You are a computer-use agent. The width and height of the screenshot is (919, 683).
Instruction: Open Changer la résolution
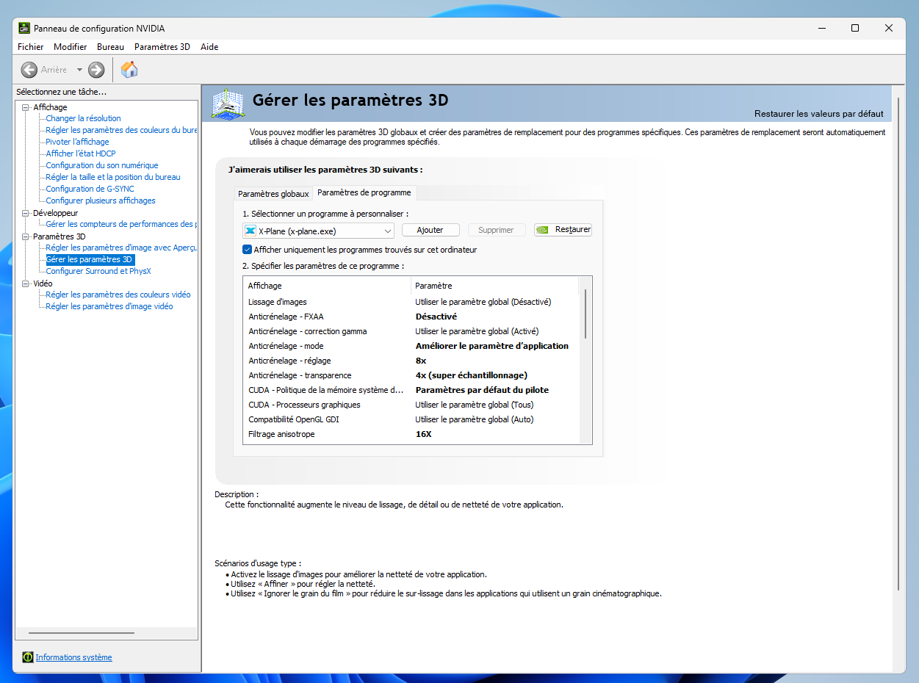coord(83,118)
